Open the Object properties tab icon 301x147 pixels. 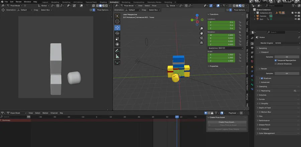click(252, 67)
